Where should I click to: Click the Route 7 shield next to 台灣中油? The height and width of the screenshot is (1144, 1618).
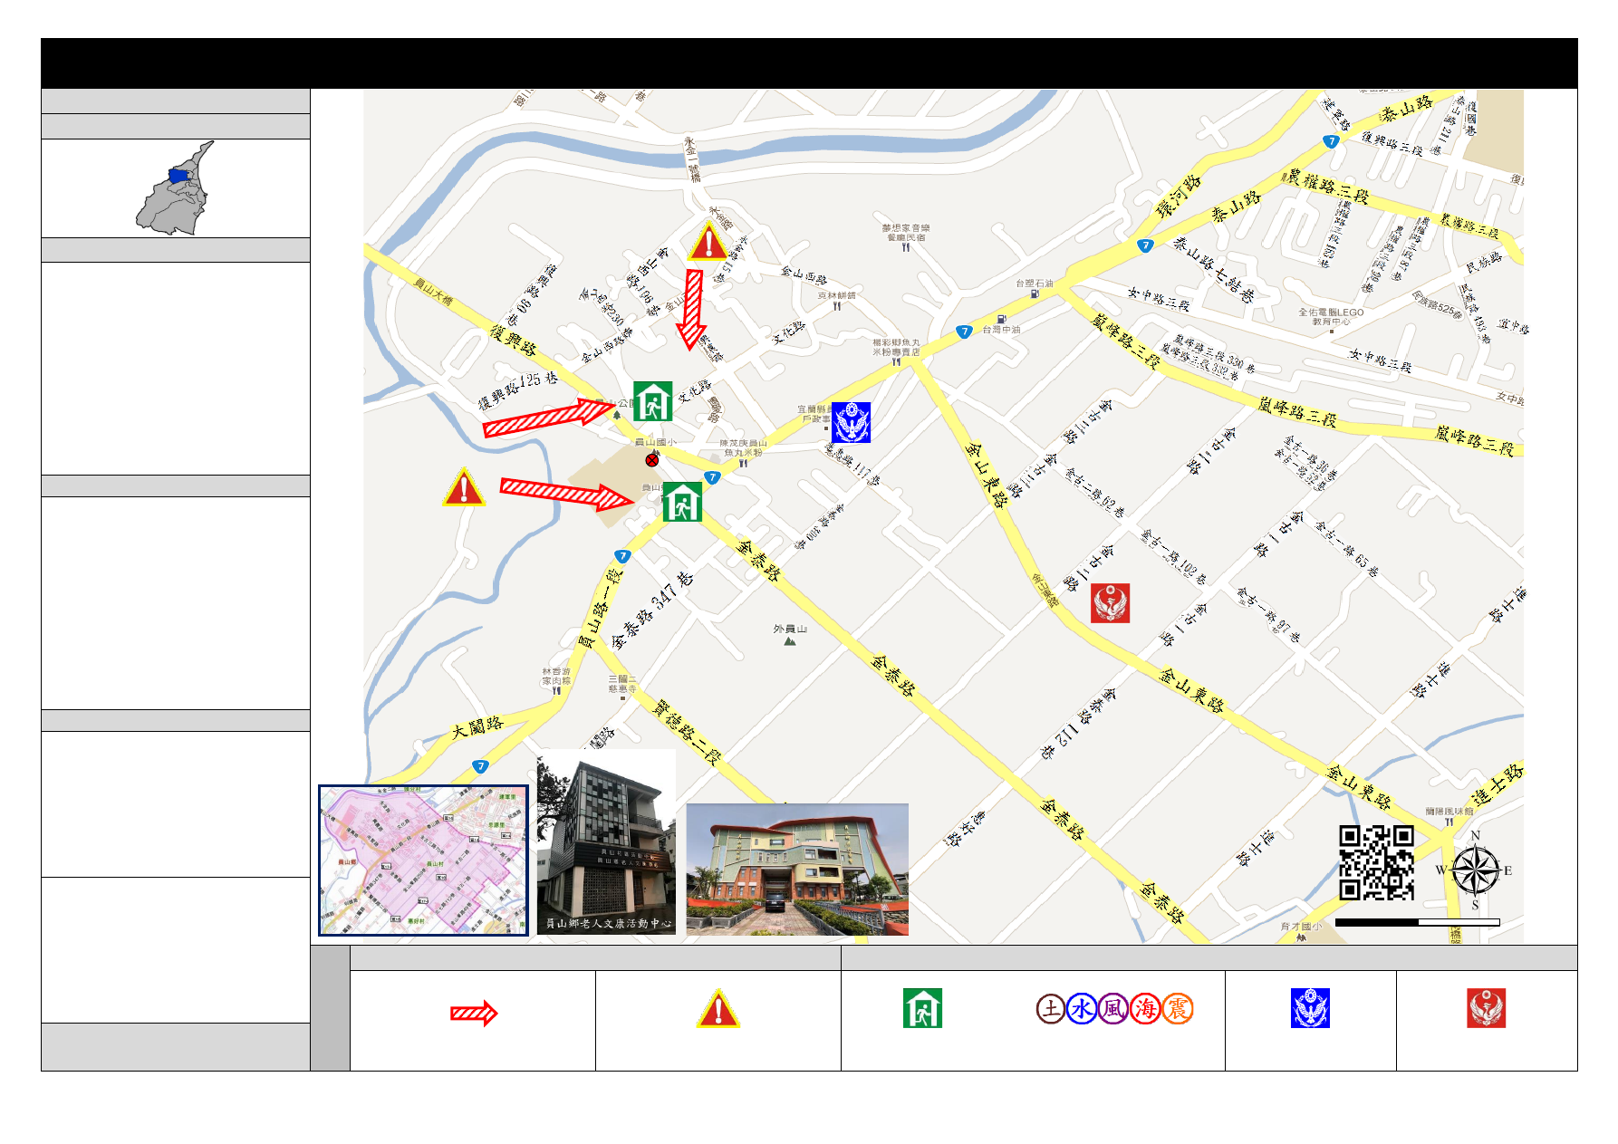965,332
